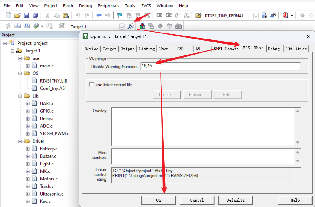Click the Help button in the dialog
315x207 pixels.
pyautogui.click(x=295, y=200)
